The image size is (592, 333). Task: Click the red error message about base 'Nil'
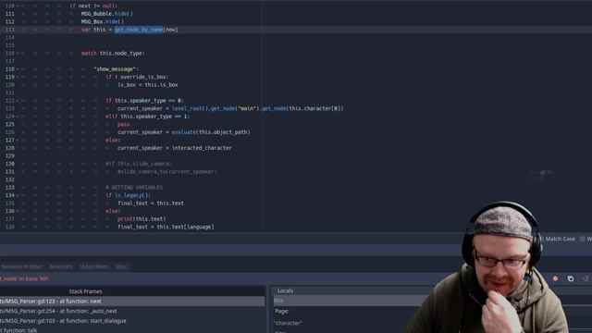coord(25,278)
